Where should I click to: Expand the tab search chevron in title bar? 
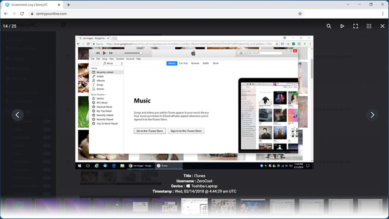point(348,4)
